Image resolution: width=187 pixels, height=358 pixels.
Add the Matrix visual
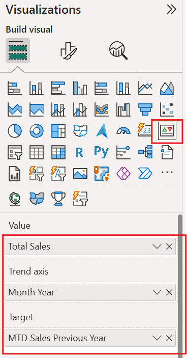(58, 152)
